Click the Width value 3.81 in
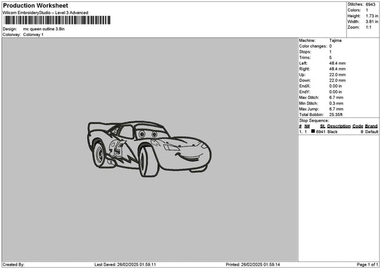 coord(371,22)
